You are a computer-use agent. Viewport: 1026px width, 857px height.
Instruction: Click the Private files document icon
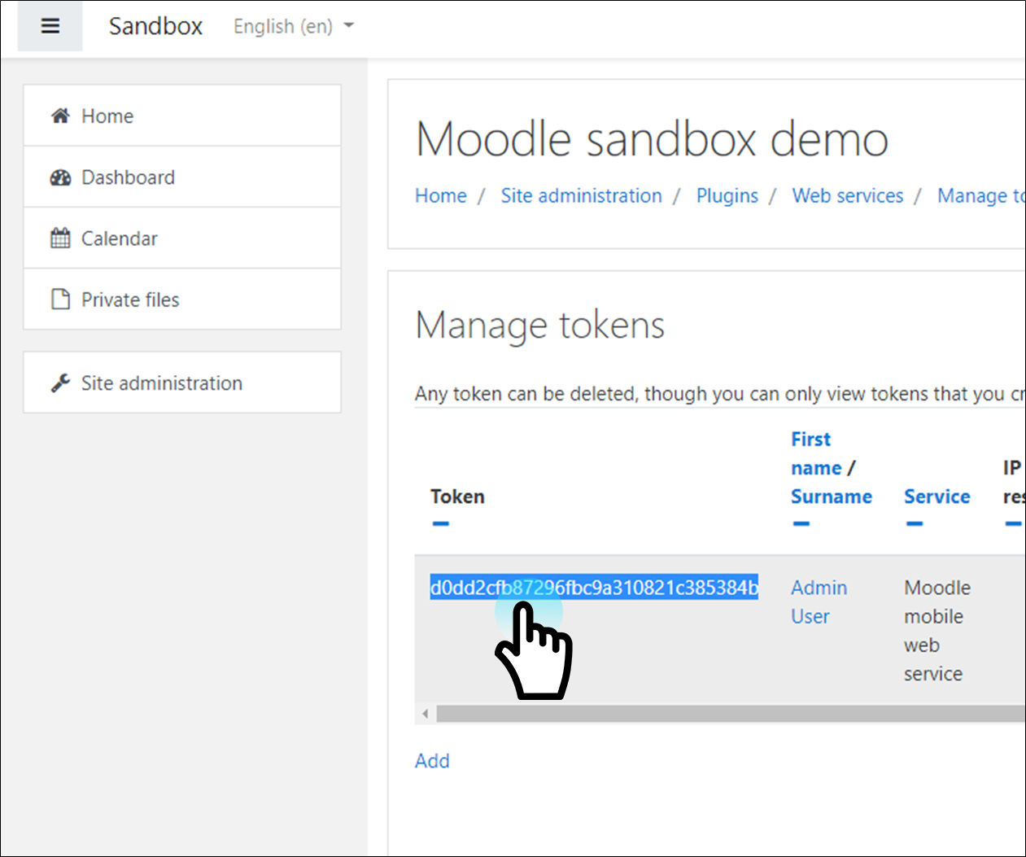(60, 300)
